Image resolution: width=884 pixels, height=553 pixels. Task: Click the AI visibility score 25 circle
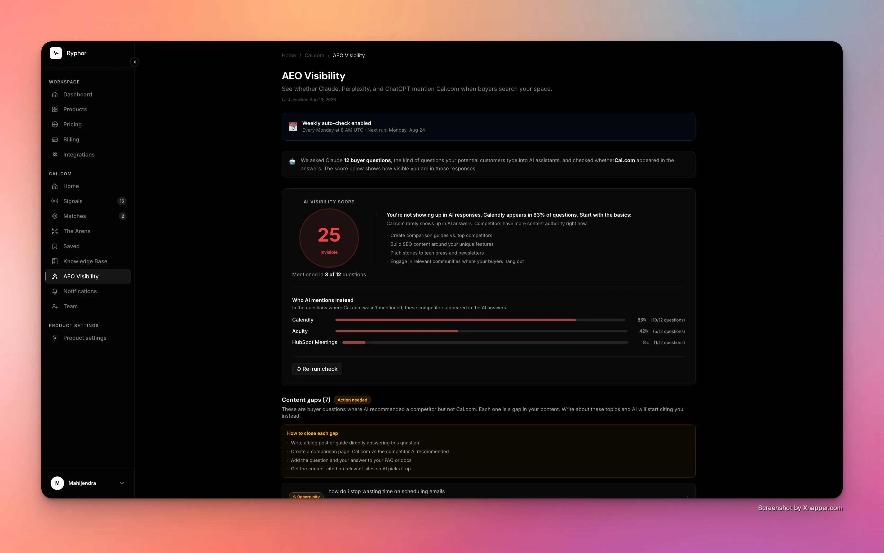(x=329, y=238)
